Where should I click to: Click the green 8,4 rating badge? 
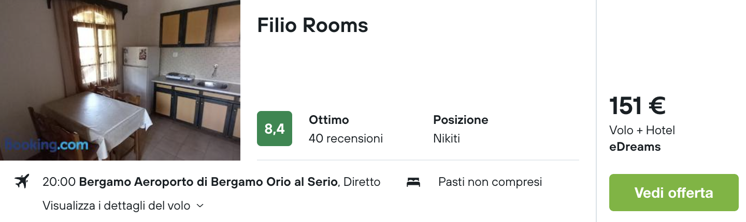click(x=275, y=129)
